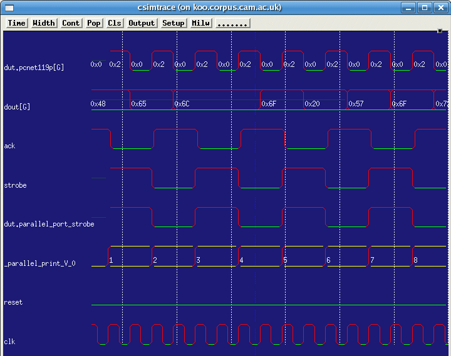Select the strobe signal label
451x356 pixels.
15,185
